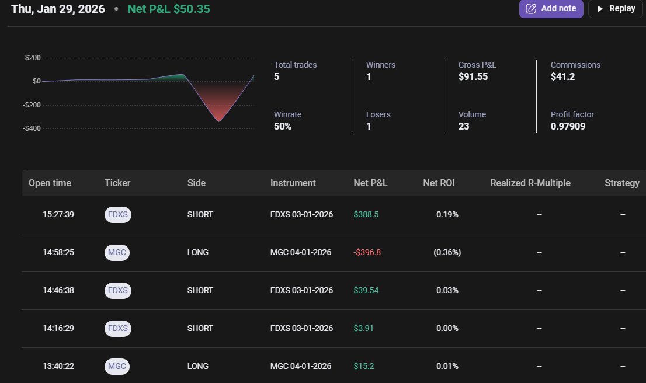The height and width of the screenshot is (383, 646).
Task: Click the red drawdown area of the P&L chart
Action: (x=218, y=101)
